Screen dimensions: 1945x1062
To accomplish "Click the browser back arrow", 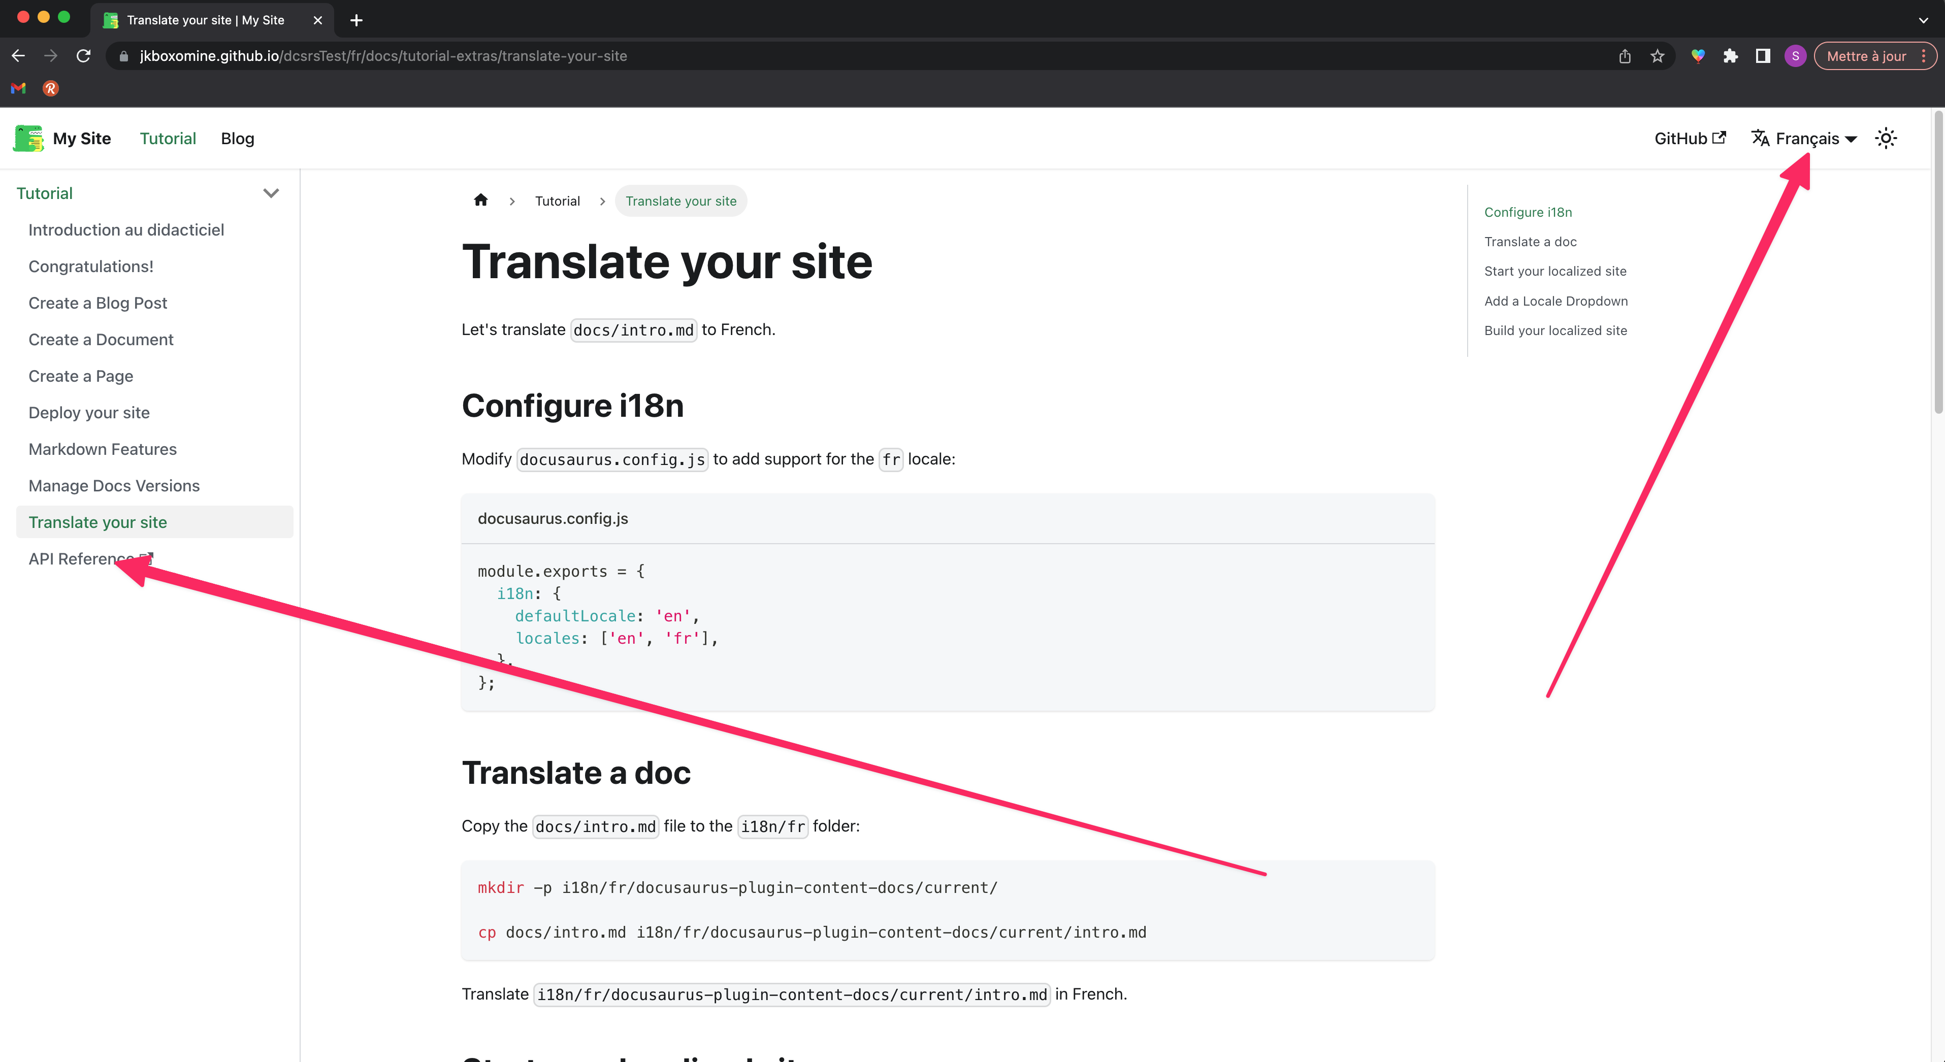I will pos(19,56).
